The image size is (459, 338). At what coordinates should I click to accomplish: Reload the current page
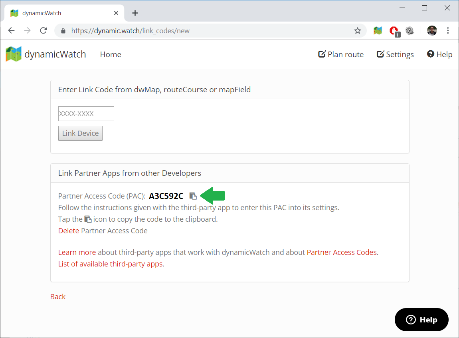pos(44,31)
